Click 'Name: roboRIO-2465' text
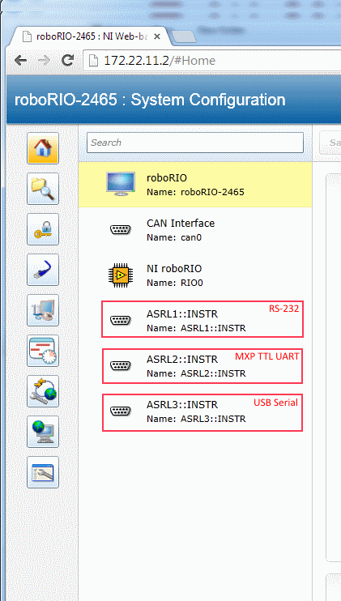 195,192
